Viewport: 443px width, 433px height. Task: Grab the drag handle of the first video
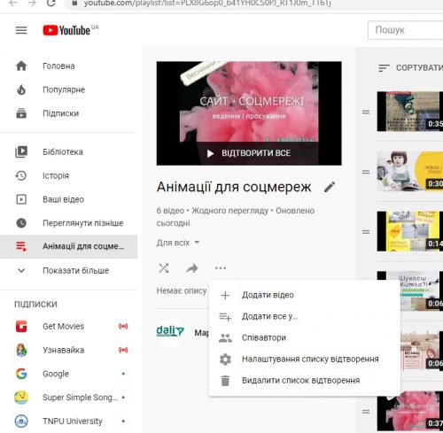[366, 112]
